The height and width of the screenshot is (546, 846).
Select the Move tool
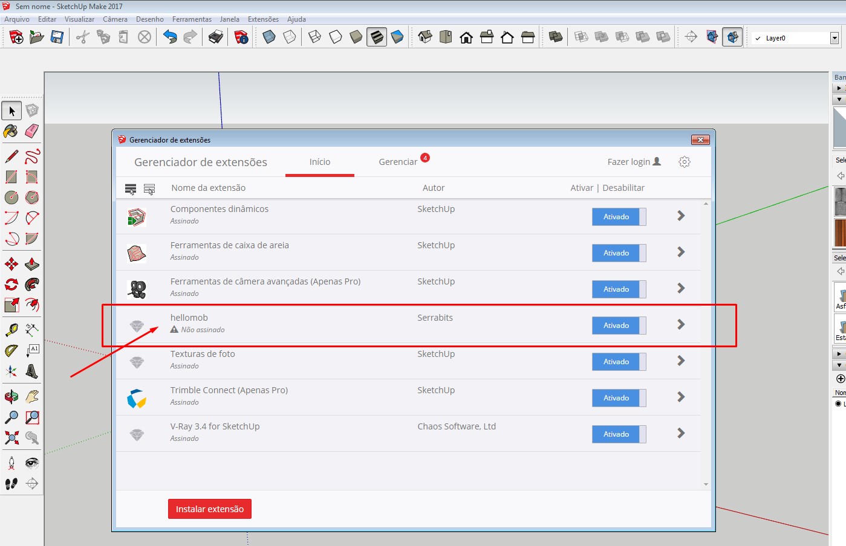[x=11, y=264]
